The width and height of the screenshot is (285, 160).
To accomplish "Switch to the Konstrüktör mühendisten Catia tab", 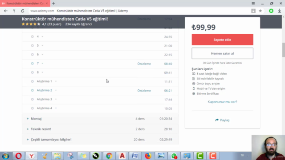I will 25,3.
